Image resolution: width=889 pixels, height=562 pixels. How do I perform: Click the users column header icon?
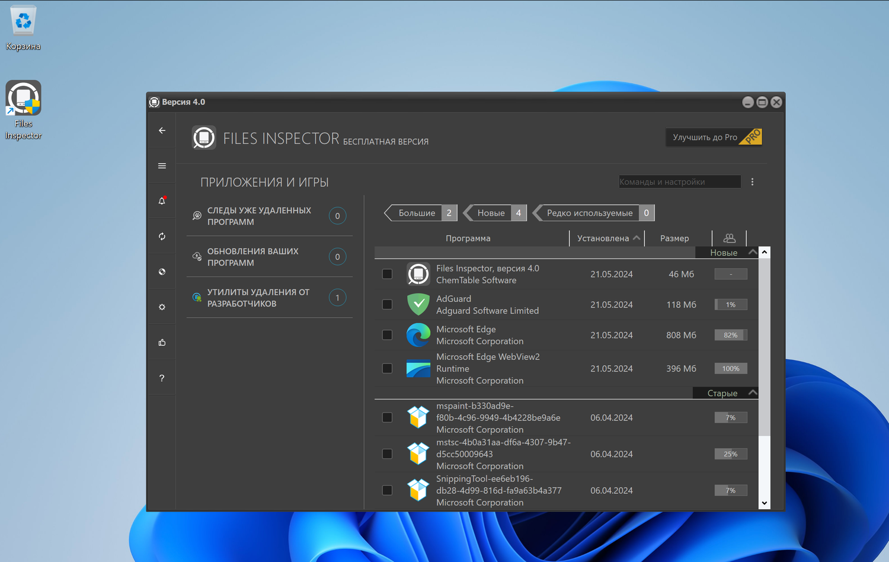coord(730,238)
